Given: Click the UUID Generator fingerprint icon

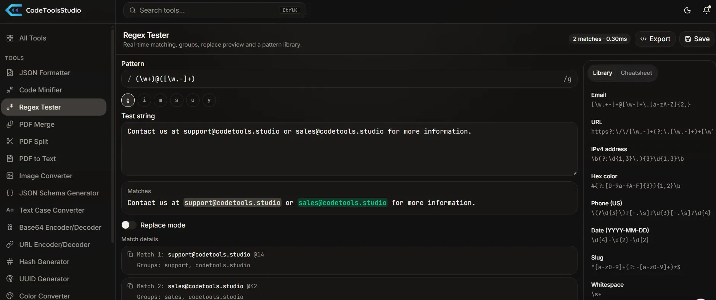Looking at the screenshot, I should [x=10, y=279].
